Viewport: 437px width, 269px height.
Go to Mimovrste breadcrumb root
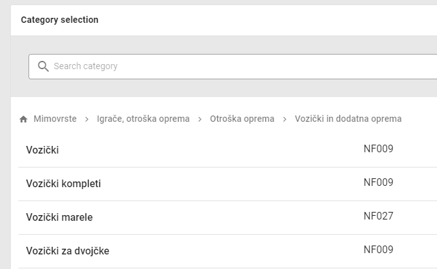coord(55,119)
